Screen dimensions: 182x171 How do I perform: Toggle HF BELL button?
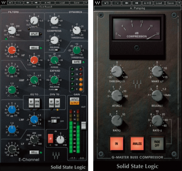coord(34,48)
